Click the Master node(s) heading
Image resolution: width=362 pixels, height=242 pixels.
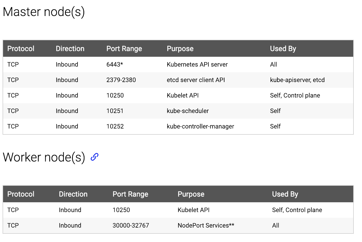(x=44, y=12)
